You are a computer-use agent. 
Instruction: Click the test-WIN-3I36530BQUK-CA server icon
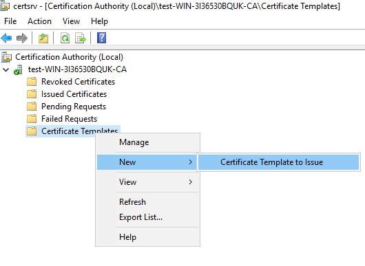tap(18, 69)
